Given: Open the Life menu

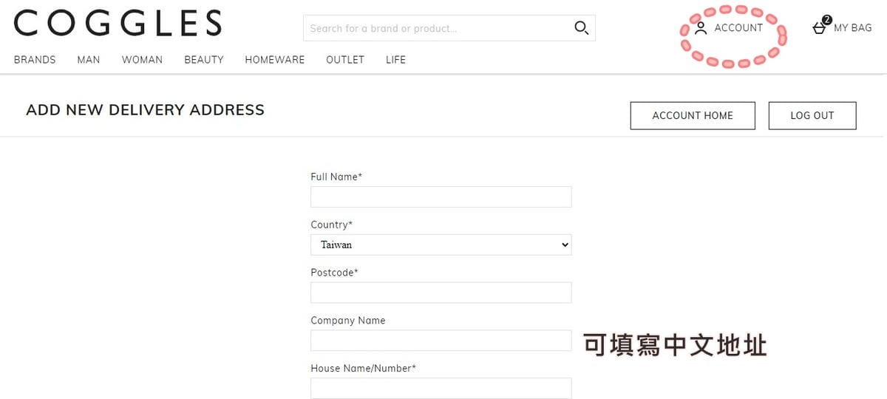Looking at the screenshot, I should click(x=395, y=60).
